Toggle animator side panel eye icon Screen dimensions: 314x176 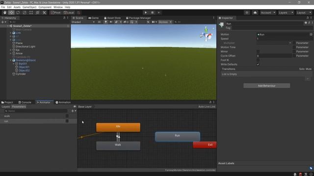click(75, 107)
